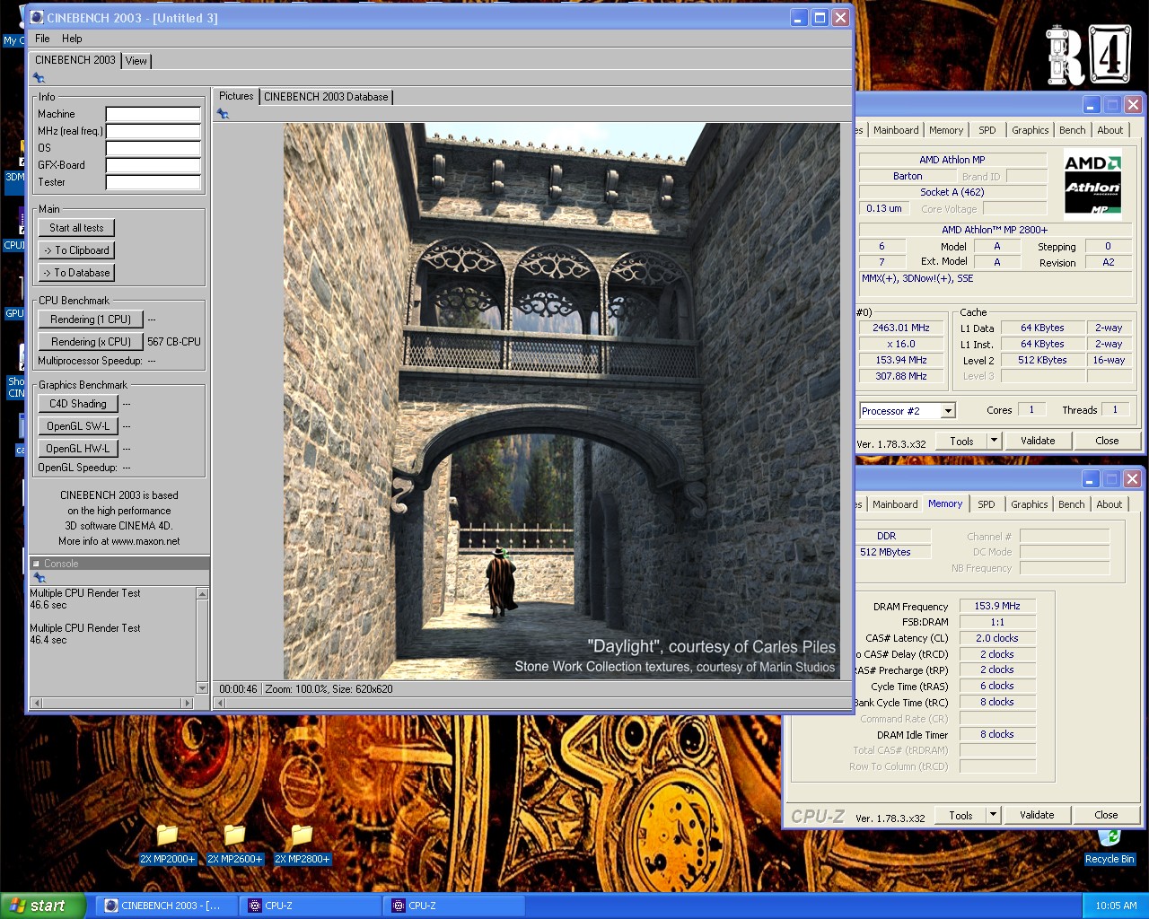1149x919 pixels.
Task: Click the AMD Athlon MP logo
Action: (1092, 185)
